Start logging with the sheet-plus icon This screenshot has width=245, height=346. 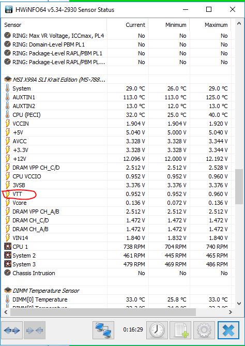point(181,330)
